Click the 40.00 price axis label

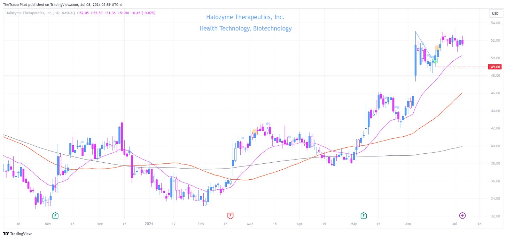pos(496,146)
